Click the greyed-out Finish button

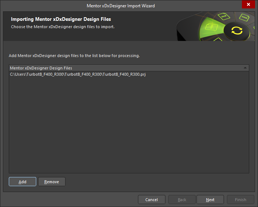240,200
